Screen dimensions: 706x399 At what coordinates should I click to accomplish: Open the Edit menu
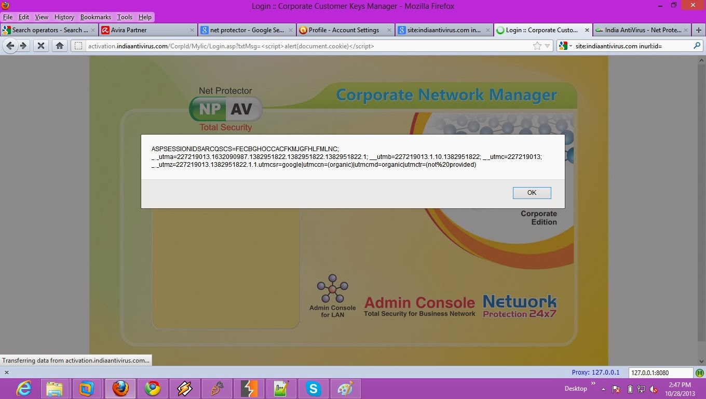pyautogui.click(x=24, y=17)
